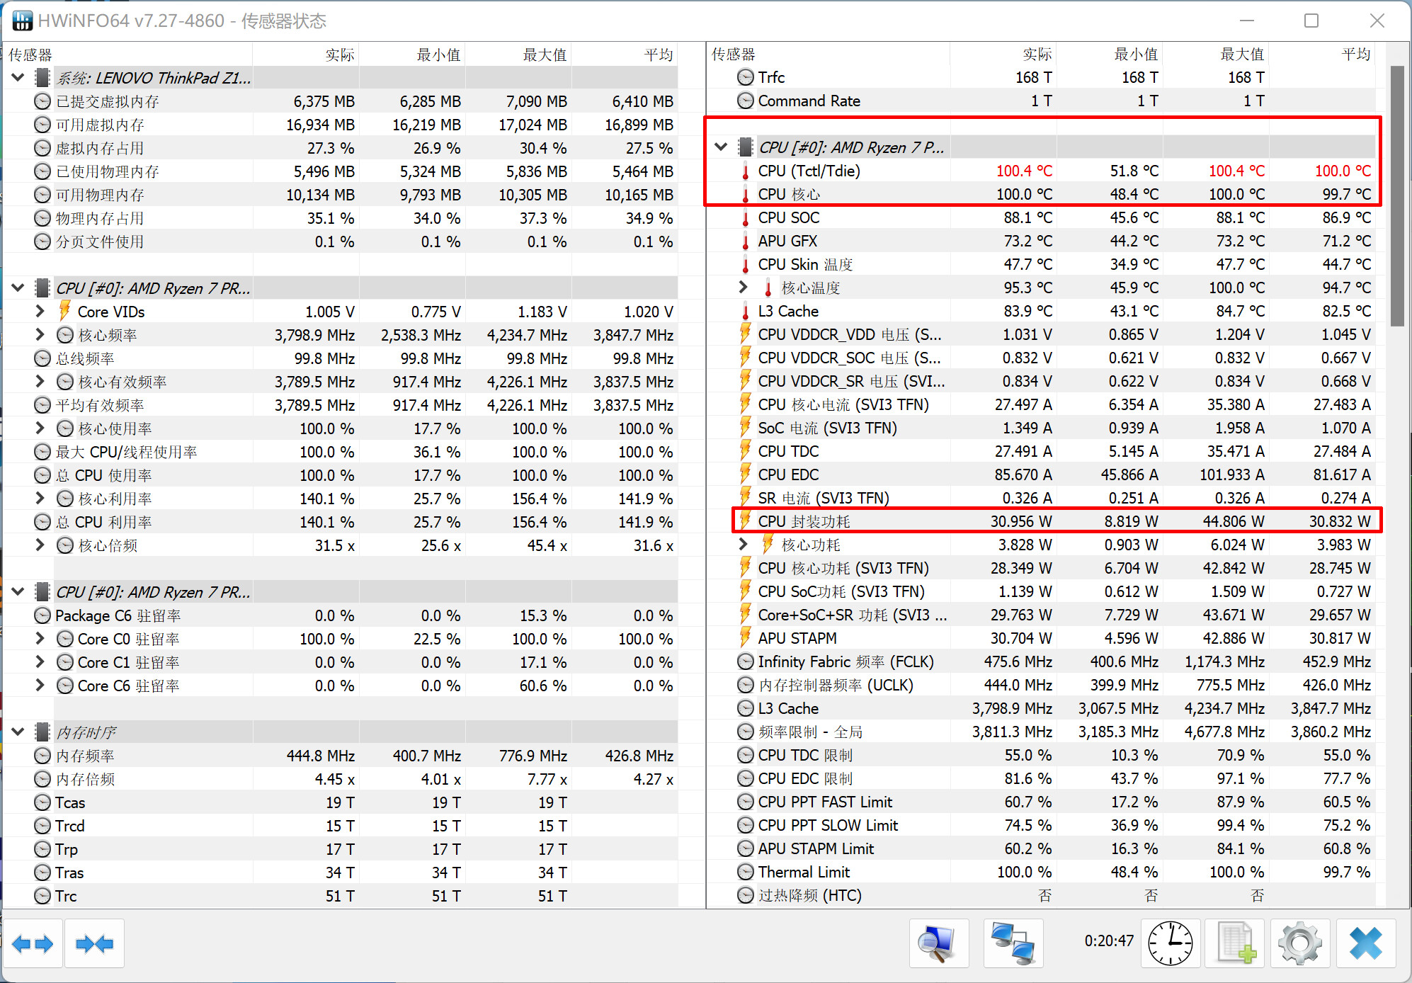
Task: Select the 过热降频 (HTC) row
Action: (1042, 895)
